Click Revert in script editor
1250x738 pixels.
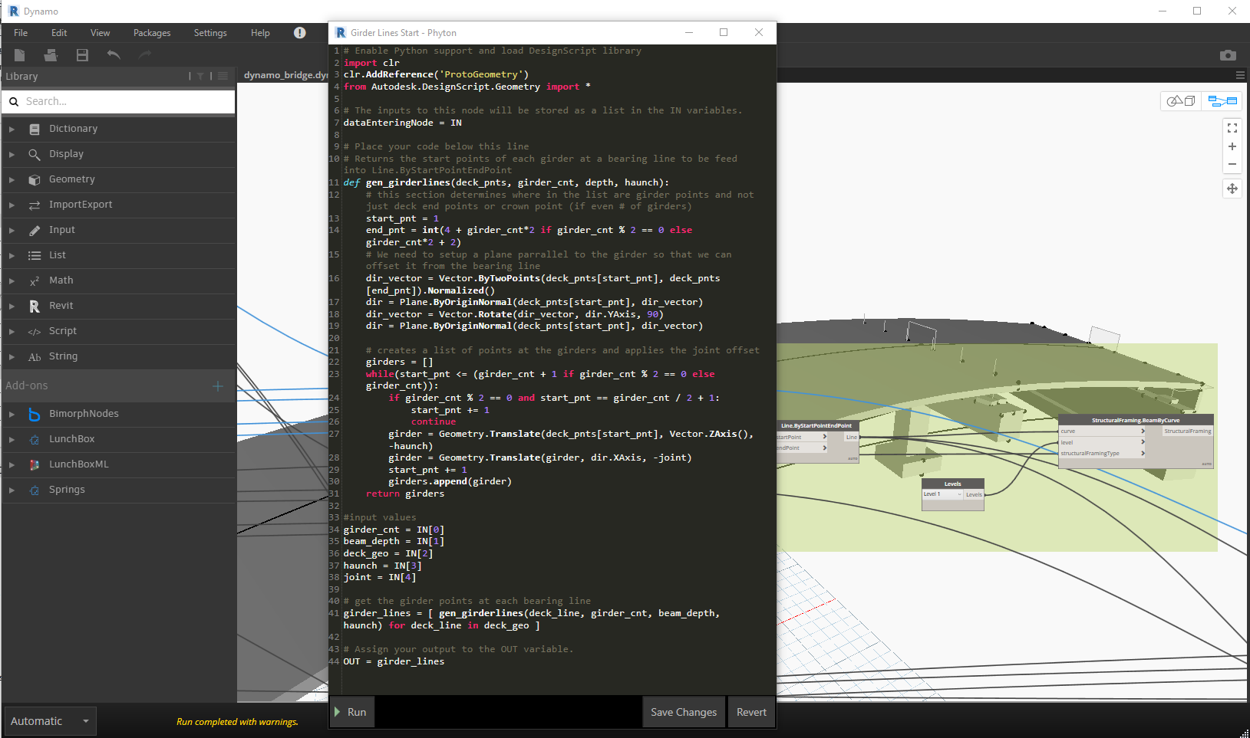(751, 712)
